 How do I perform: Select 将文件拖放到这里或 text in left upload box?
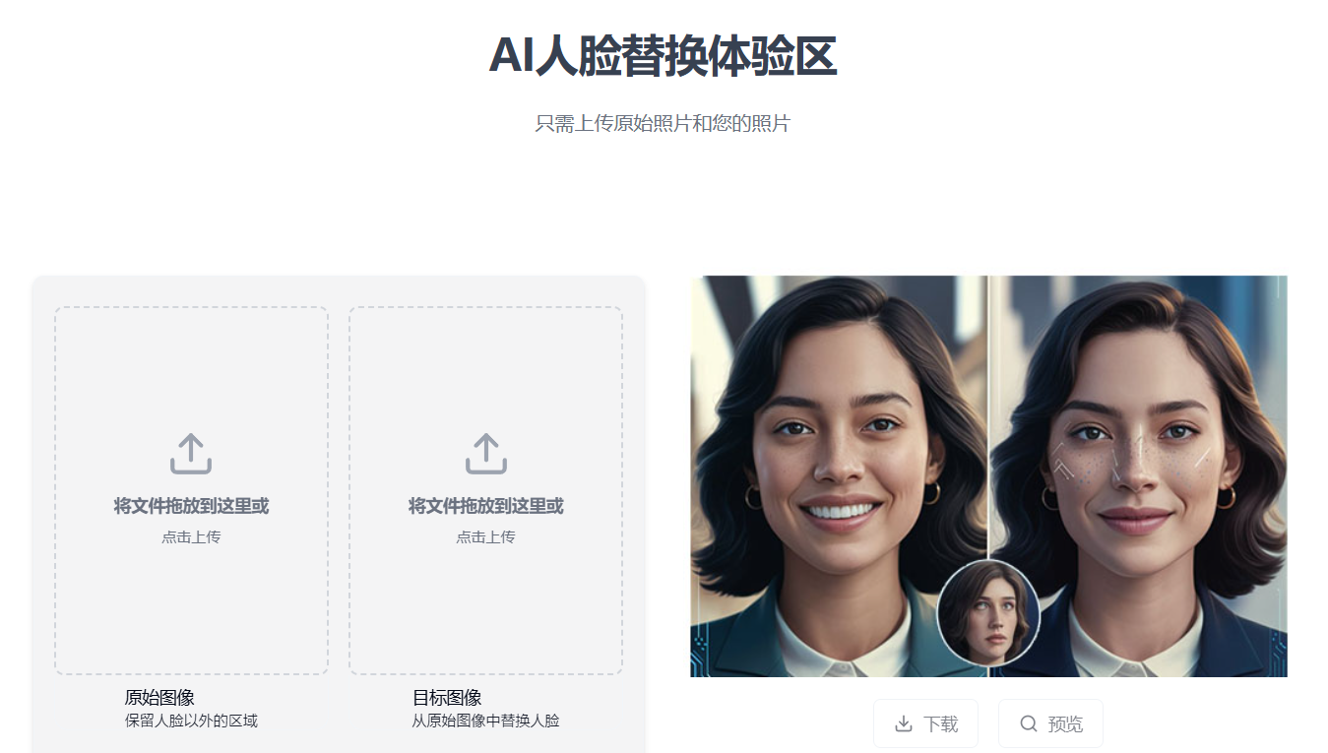(x=191, y=506)
